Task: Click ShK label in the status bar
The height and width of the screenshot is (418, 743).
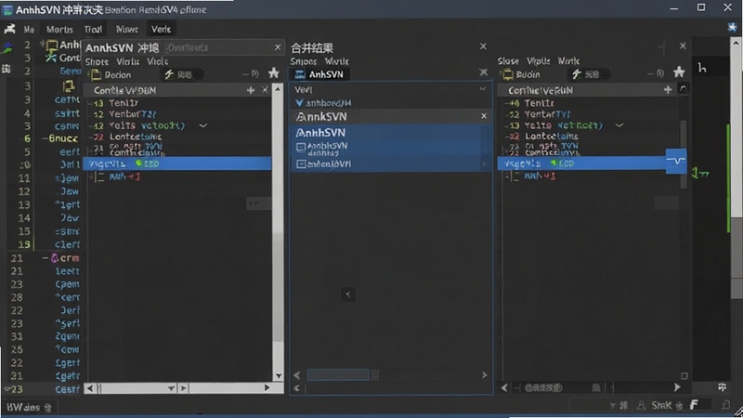Action: 661,406
